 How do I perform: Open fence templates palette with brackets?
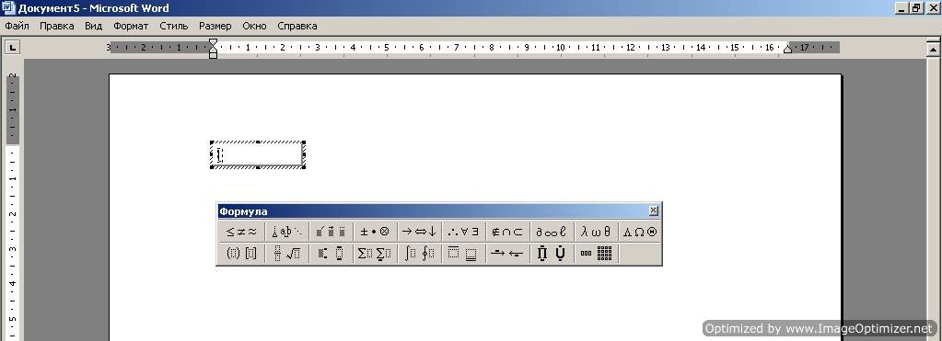pyautogui.click(x=241, y=254)
